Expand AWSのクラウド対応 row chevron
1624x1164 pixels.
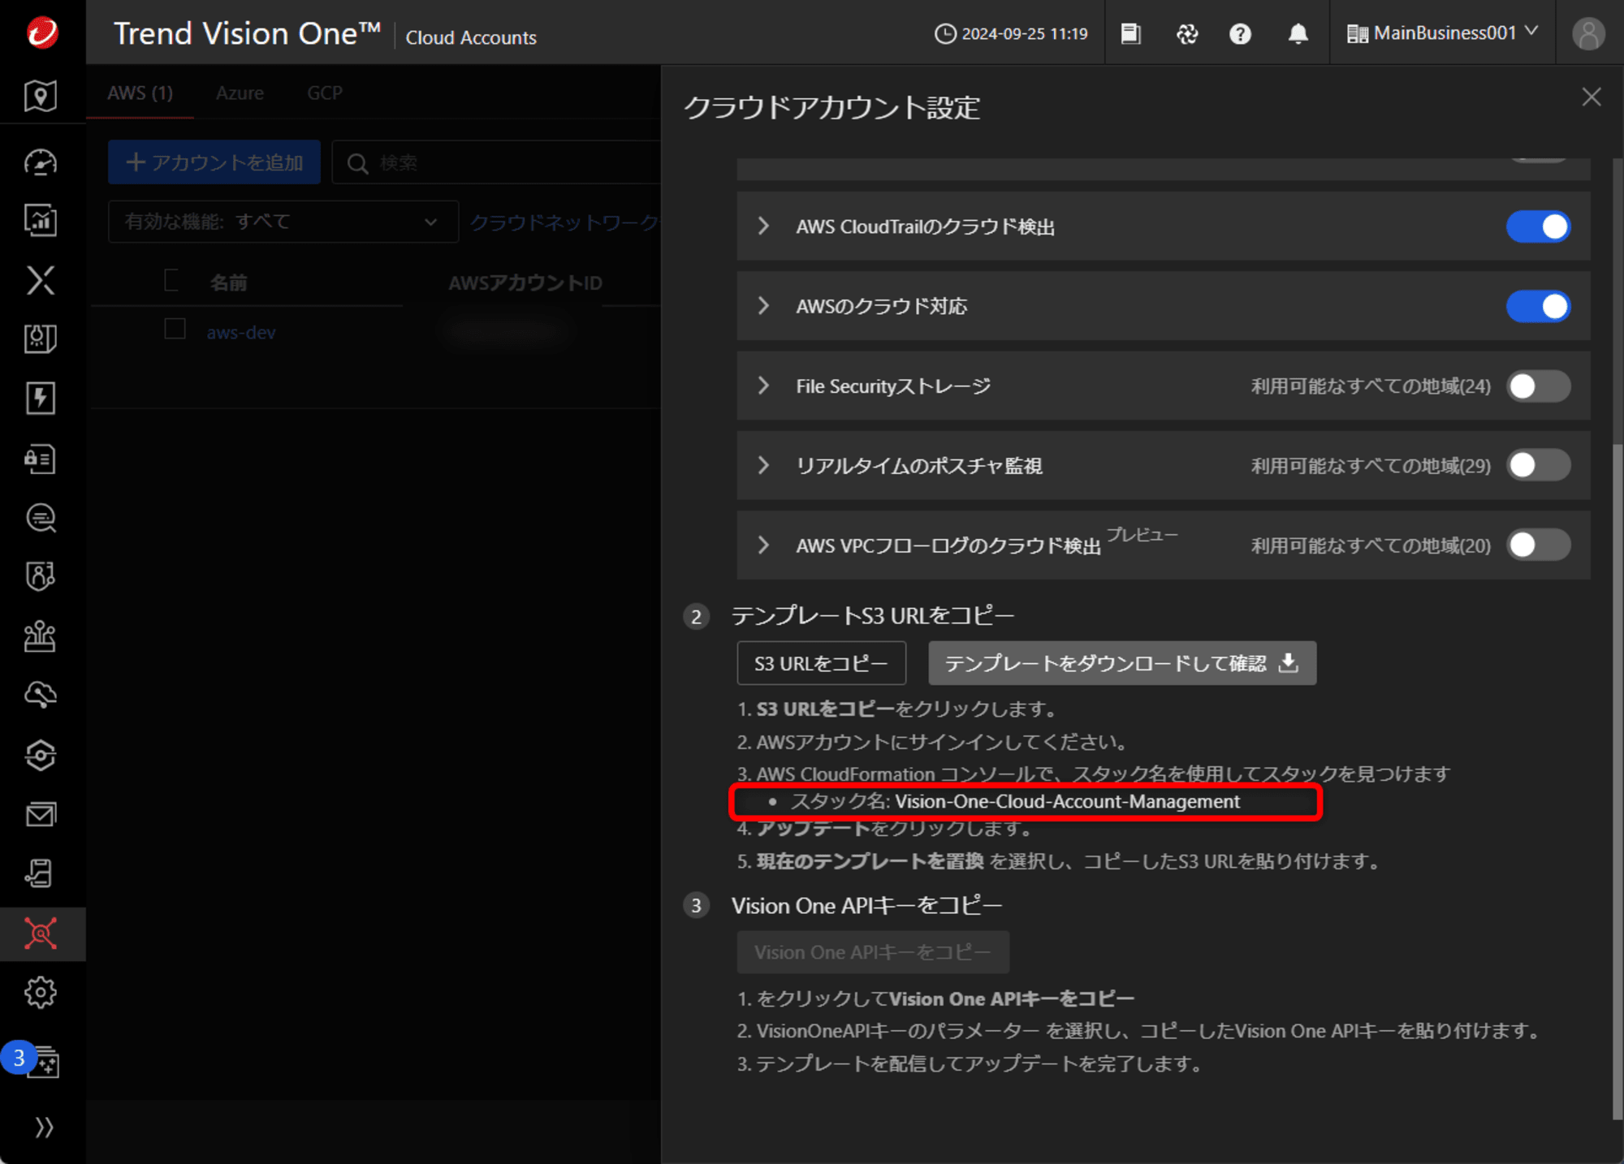[763, 305]
